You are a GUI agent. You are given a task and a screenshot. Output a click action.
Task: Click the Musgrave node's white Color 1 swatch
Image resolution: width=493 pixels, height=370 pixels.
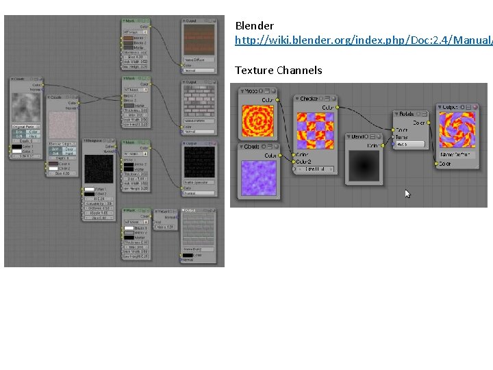point(89,189)
